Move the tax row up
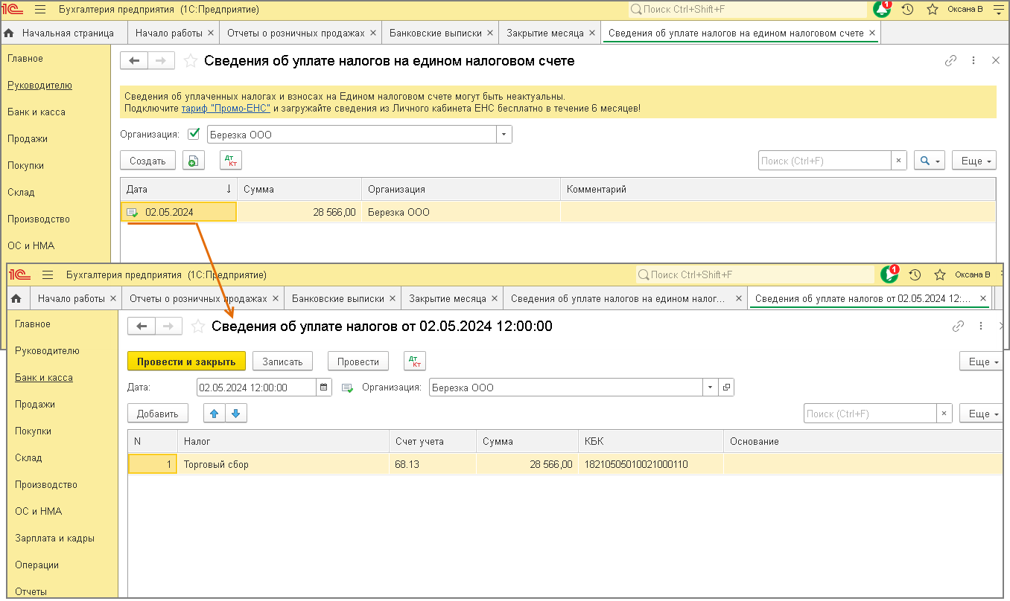 click(x=215, y=414)
